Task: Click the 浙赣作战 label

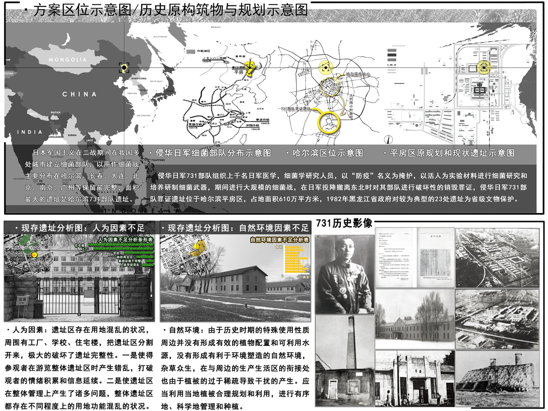Action: click(253, 125)
